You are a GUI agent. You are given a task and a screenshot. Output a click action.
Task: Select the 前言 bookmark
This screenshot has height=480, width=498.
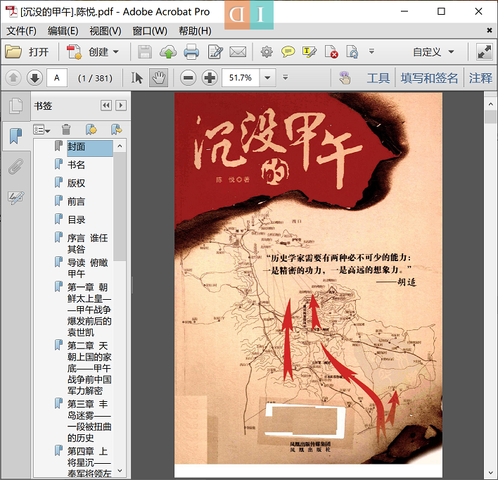[76, 201]
